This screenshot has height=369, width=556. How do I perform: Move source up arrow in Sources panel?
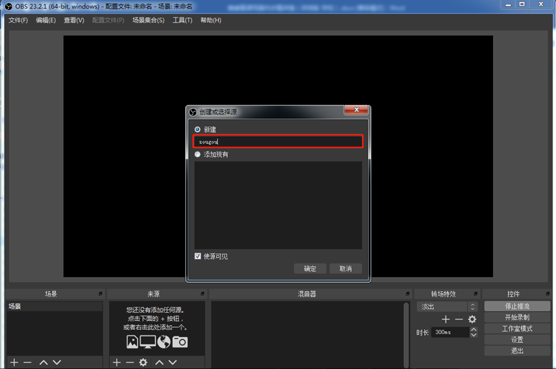159,363
